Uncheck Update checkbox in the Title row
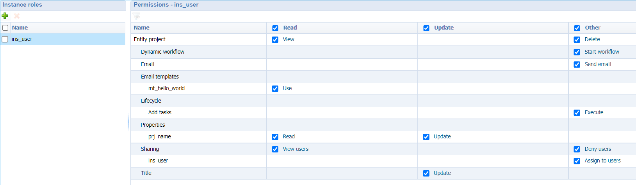The image size is (636, 185). click(426, 173)
